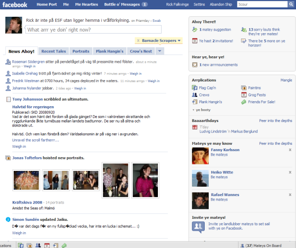Open the Grog Fests icon

pyautogui.click(x=244, y=95)
